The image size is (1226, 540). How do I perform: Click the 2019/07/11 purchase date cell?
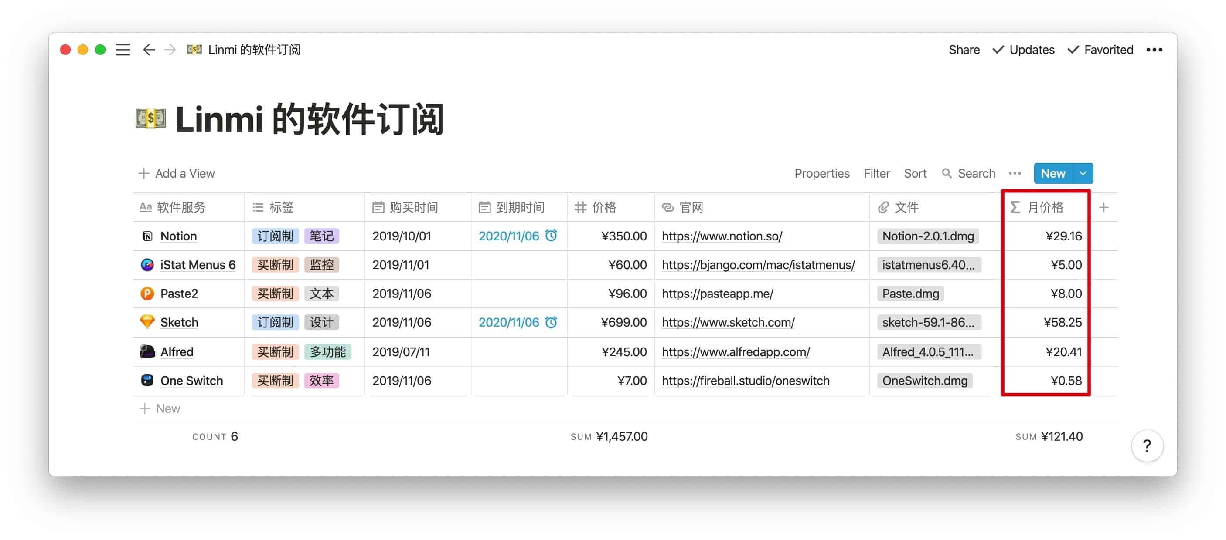[418, 352]
